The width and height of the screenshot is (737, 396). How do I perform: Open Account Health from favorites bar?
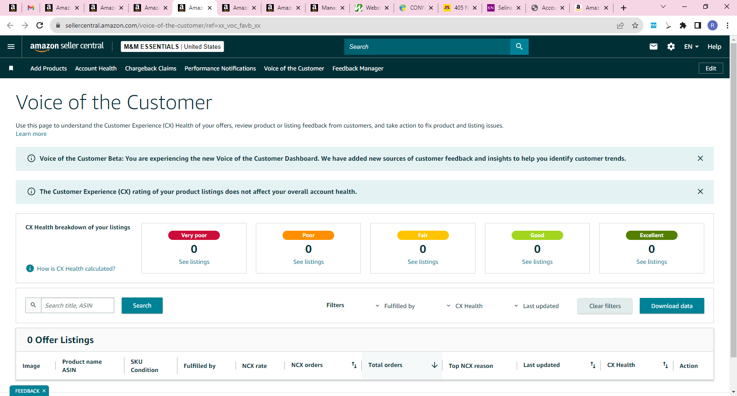96,68
